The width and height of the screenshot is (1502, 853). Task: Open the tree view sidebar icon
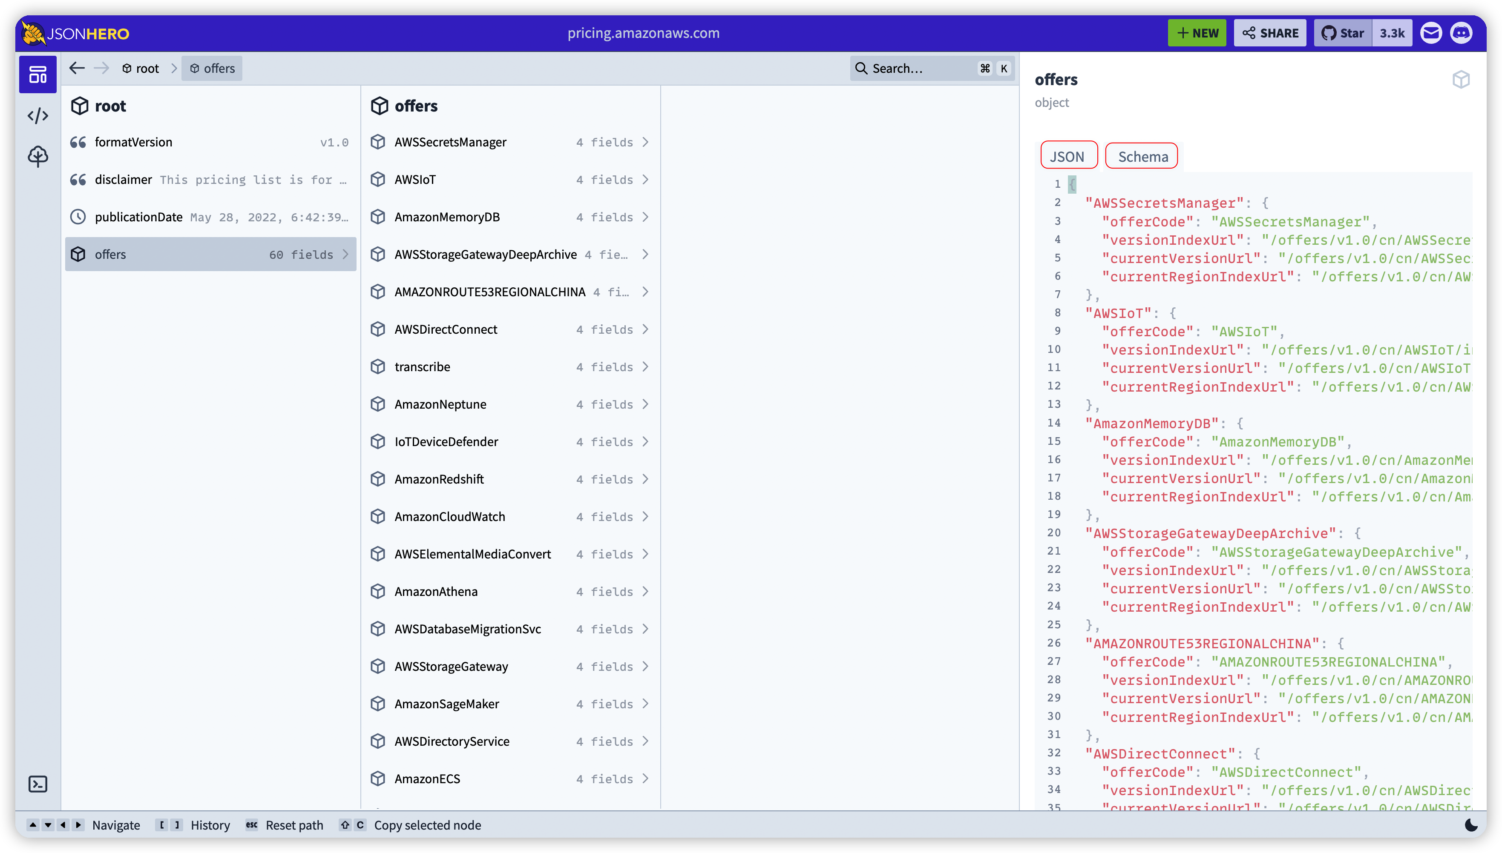pyautogui.click(x=37, y=156)
